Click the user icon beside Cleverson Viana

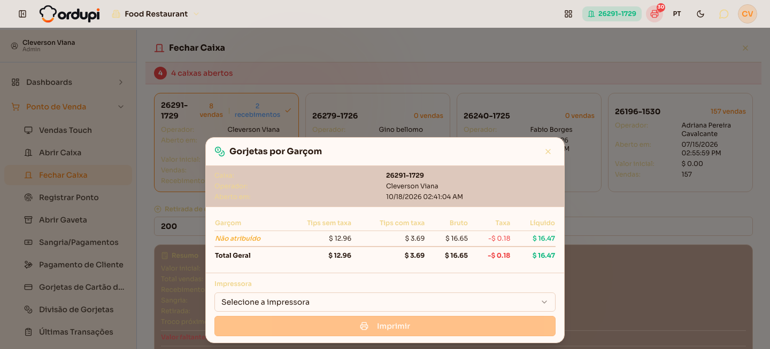[x=14, y=46]
